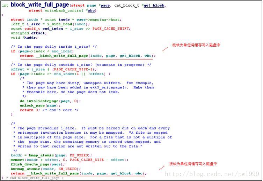Click the memset(kaddr + offset, 0, ...) line
The height and width of the screenshot is (181, 263).
click(70, 160)
